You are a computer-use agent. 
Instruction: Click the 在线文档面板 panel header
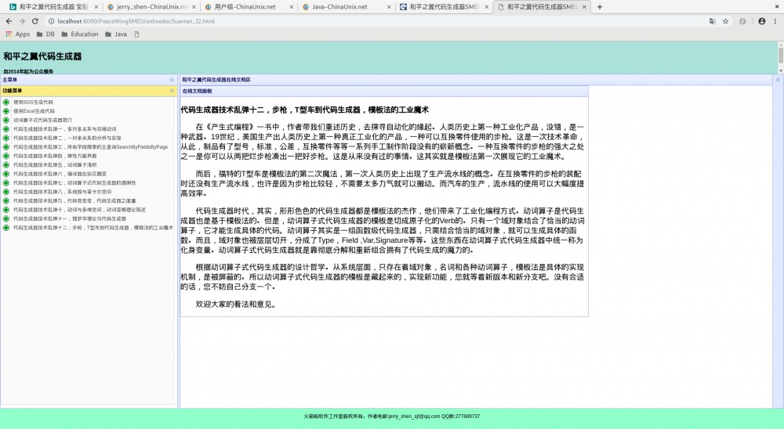click(384, 91)
